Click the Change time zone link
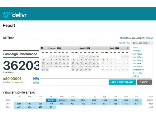The image size is (156, 117). coord(149,38)
